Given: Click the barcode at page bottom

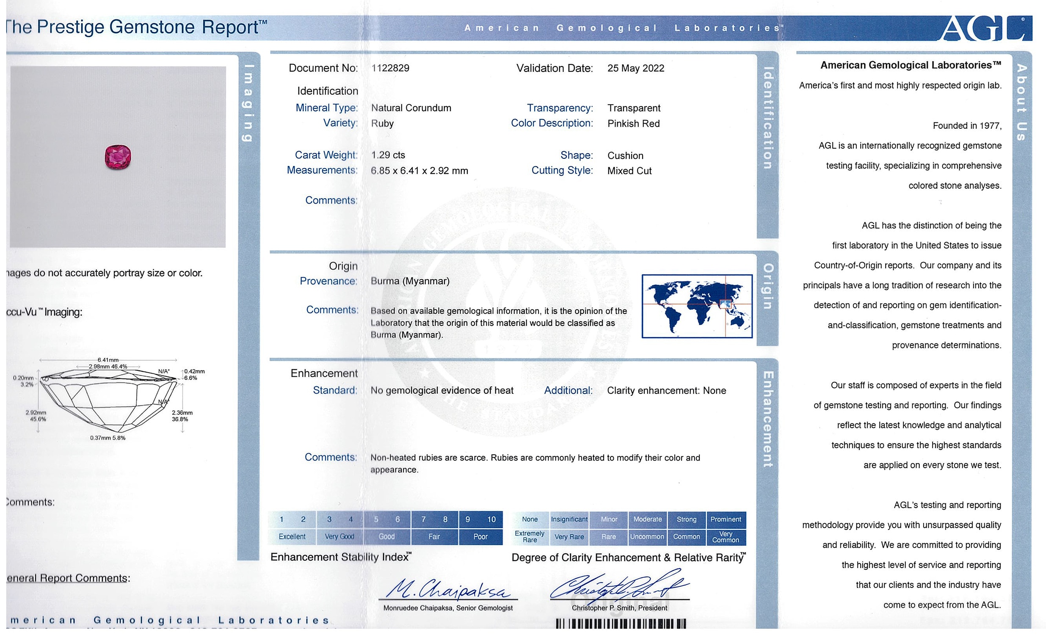Looking at the screenshot, I should 620,624.
